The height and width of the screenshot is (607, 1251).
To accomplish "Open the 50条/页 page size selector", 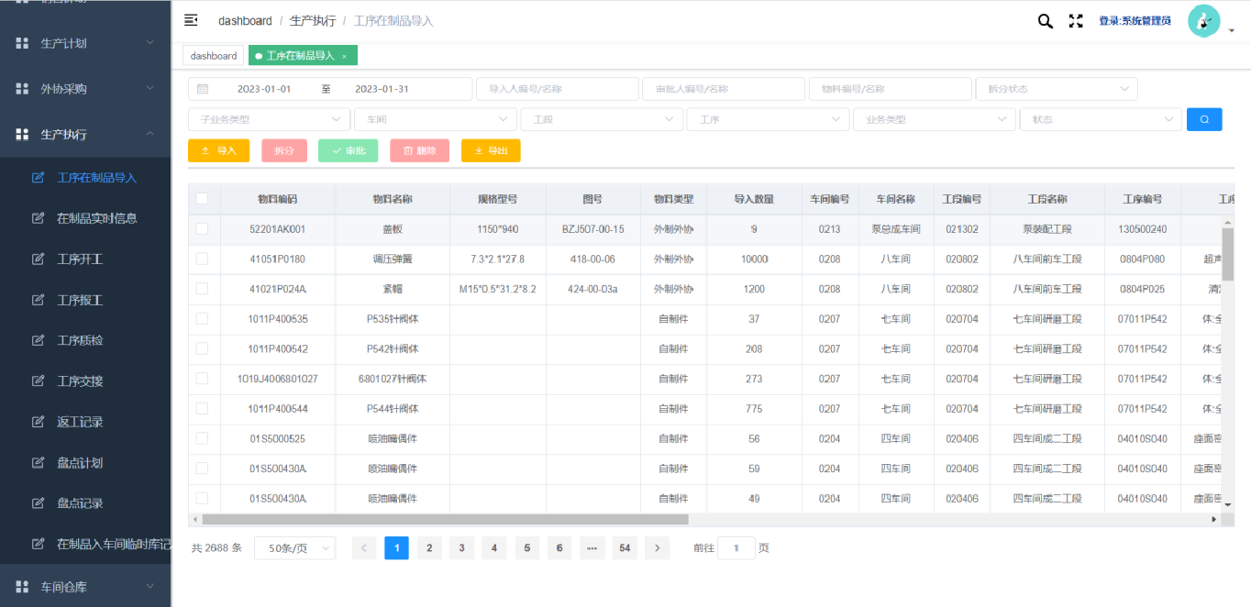I will 294,548.
